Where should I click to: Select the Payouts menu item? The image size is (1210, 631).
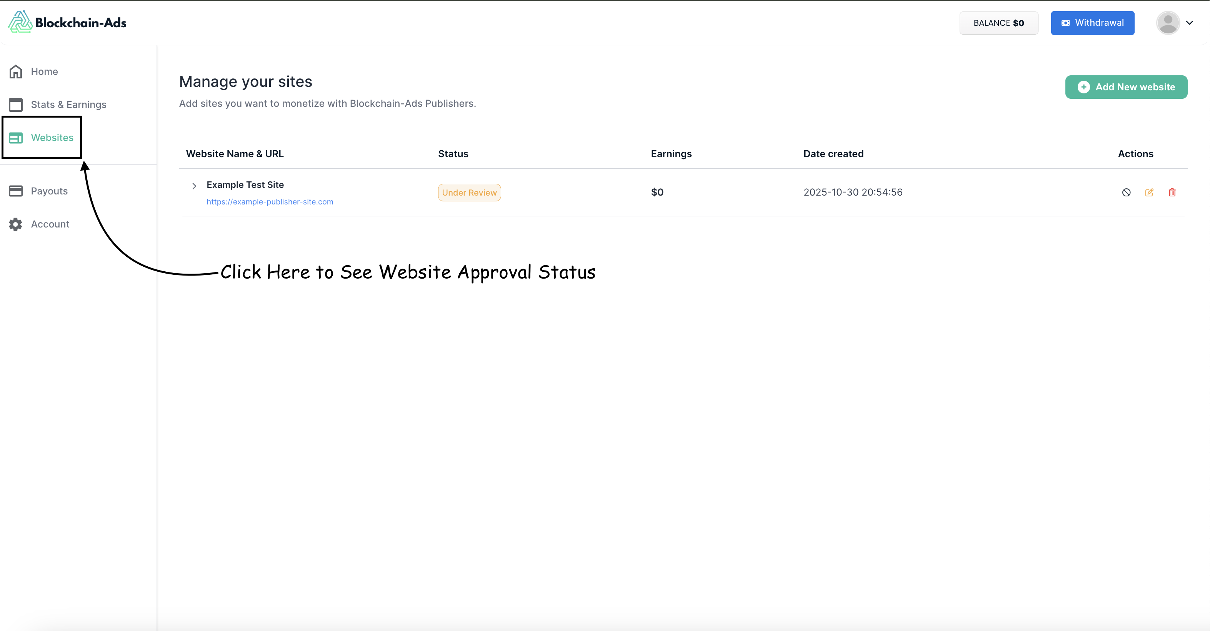(x=49, y=191)
